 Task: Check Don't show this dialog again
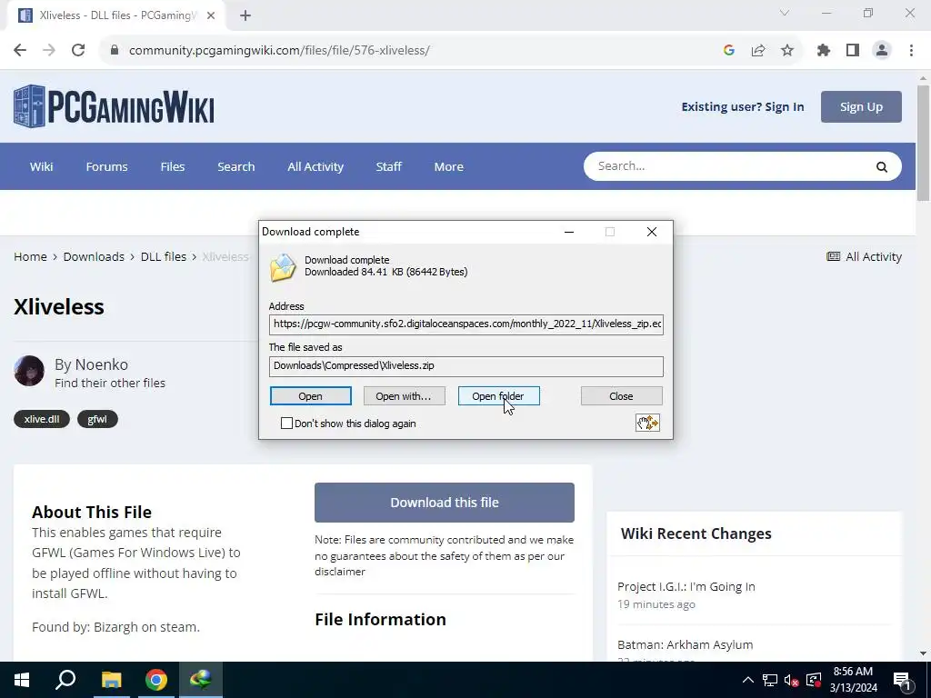(286, 424)
